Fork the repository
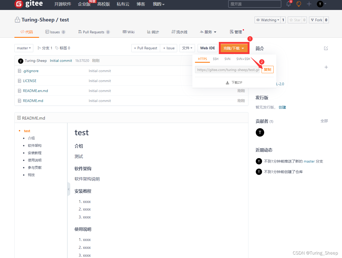342x258 pixels. (316, 20)
